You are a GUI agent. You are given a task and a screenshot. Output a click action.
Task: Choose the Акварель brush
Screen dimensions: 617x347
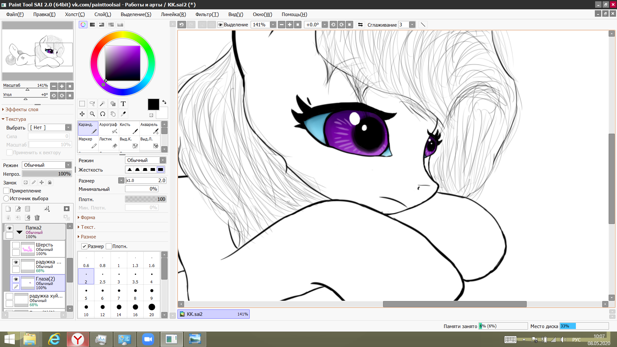(149, 128)
